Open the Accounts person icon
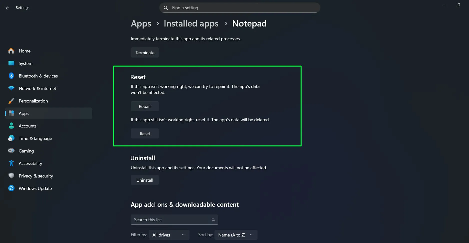469x243 pixels. tap(11, 126)
